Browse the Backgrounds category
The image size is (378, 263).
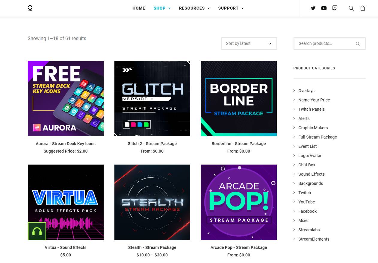(311, 183)
